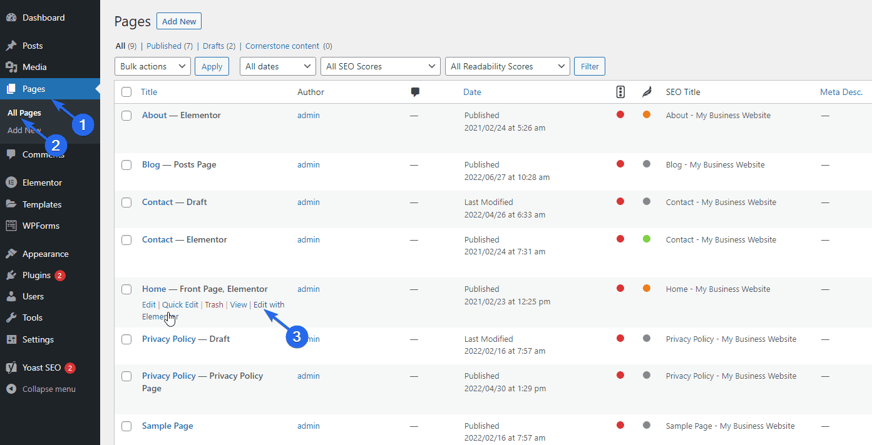Select the Contact Elementor row checkbox
The height and width of the screenshot is (445, 872).
[x=126, y=240]
